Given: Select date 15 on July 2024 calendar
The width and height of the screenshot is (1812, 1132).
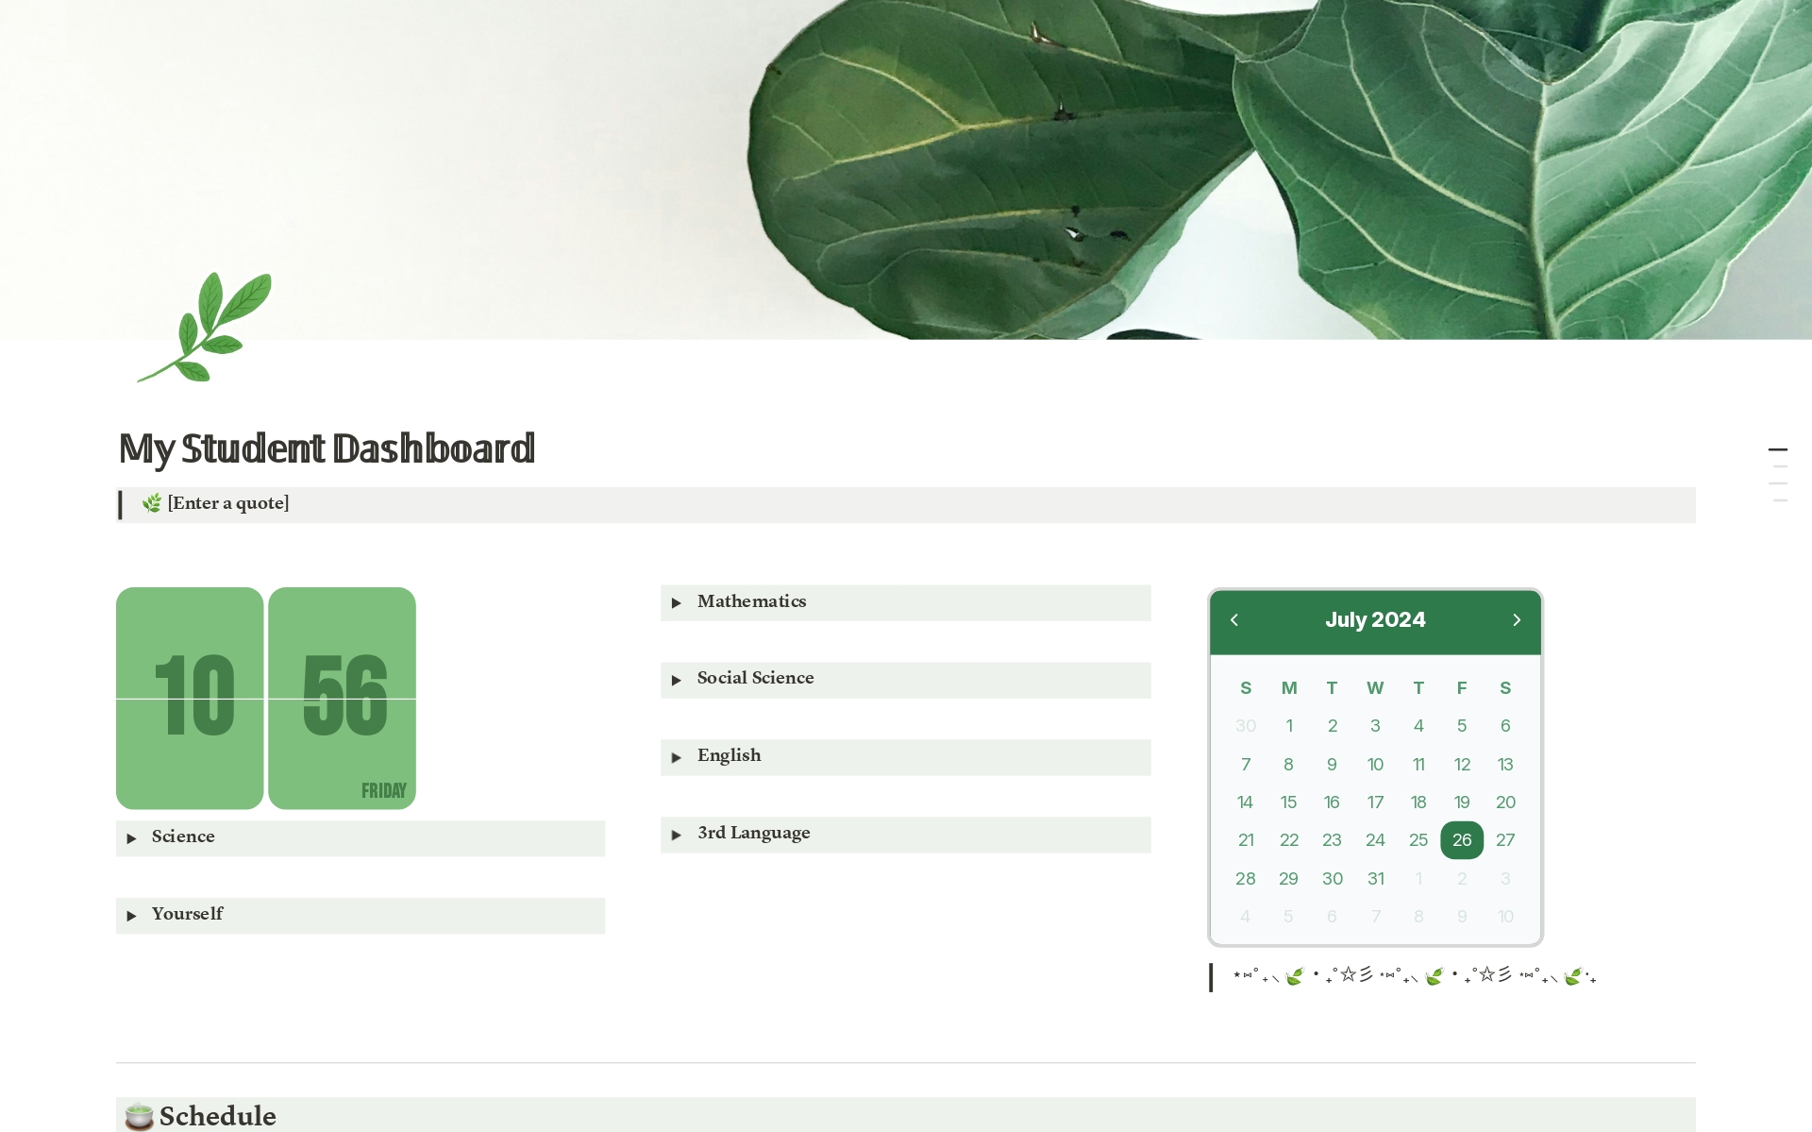Looking at the screenshot, I should point(1286,801).
